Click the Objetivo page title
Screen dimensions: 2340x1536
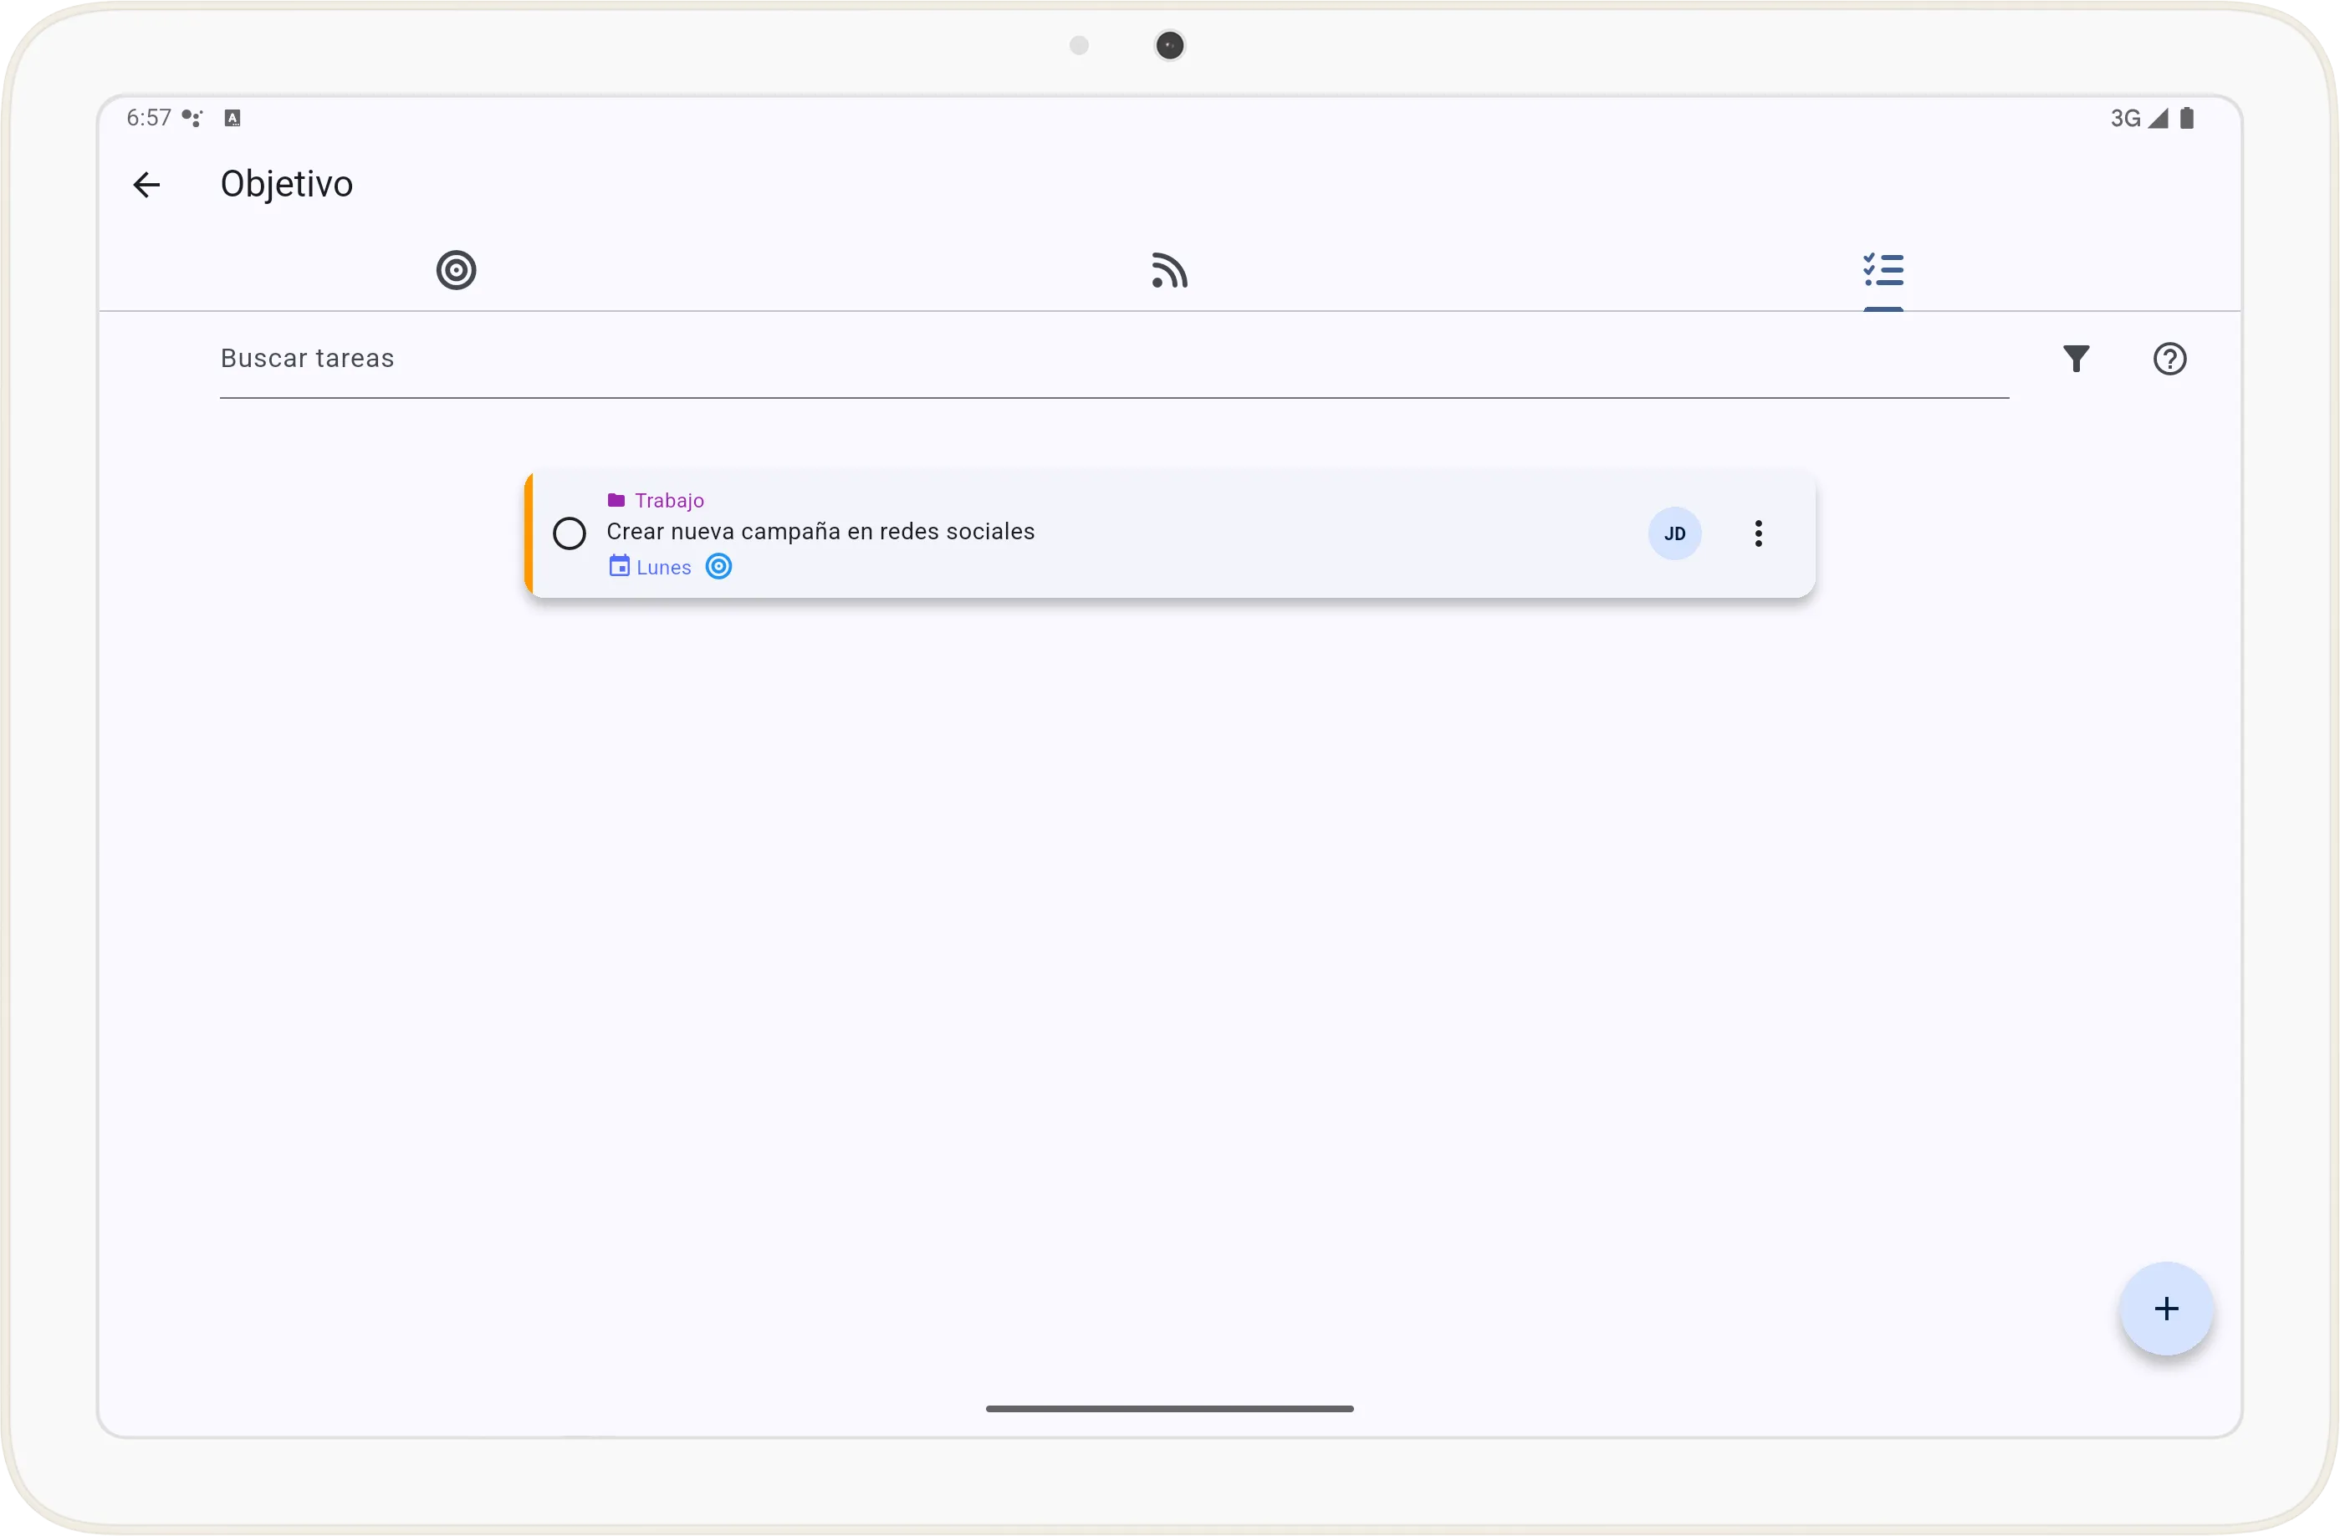click(x=286, y=185)
